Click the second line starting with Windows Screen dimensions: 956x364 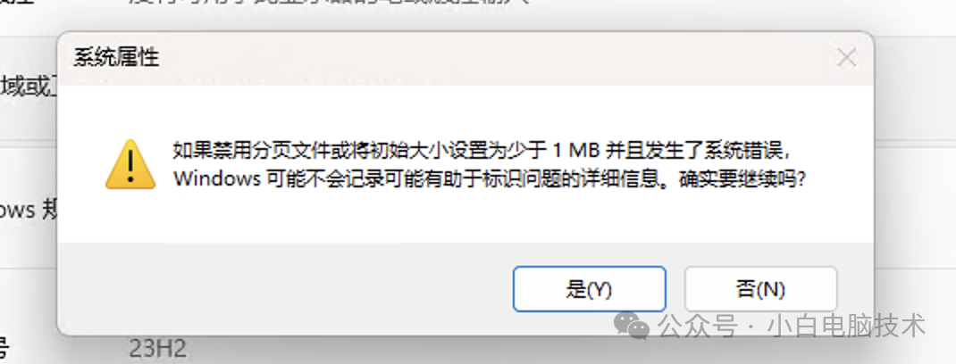pos(490,179)
